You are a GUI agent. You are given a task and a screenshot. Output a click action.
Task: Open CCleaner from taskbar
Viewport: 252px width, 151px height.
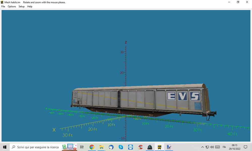tap(140, 147)
